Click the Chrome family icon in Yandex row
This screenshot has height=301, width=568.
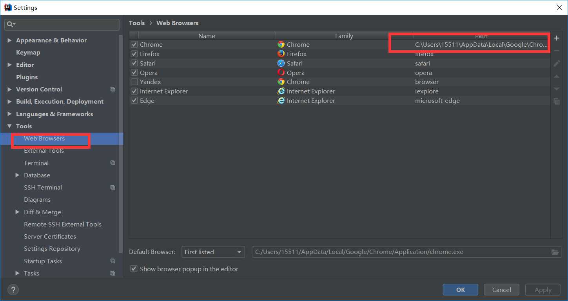click(x=281, y=82)
